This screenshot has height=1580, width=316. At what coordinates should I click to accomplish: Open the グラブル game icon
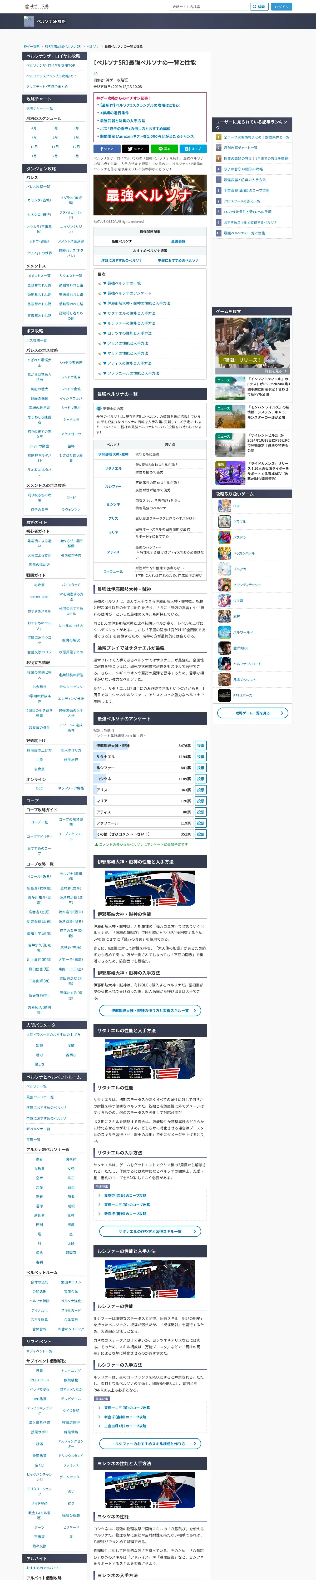tap(225, 521)
